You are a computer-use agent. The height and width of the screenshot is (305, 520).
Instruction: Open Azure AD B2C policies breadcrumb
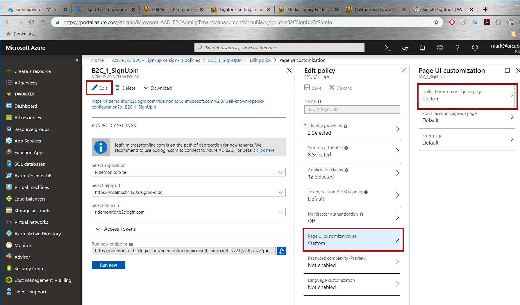point(156,60)
